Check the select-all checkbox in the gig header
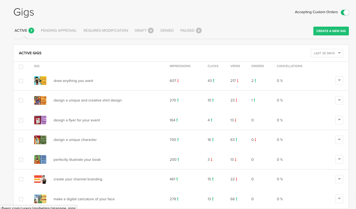The image size is (356, 209). 21,66
